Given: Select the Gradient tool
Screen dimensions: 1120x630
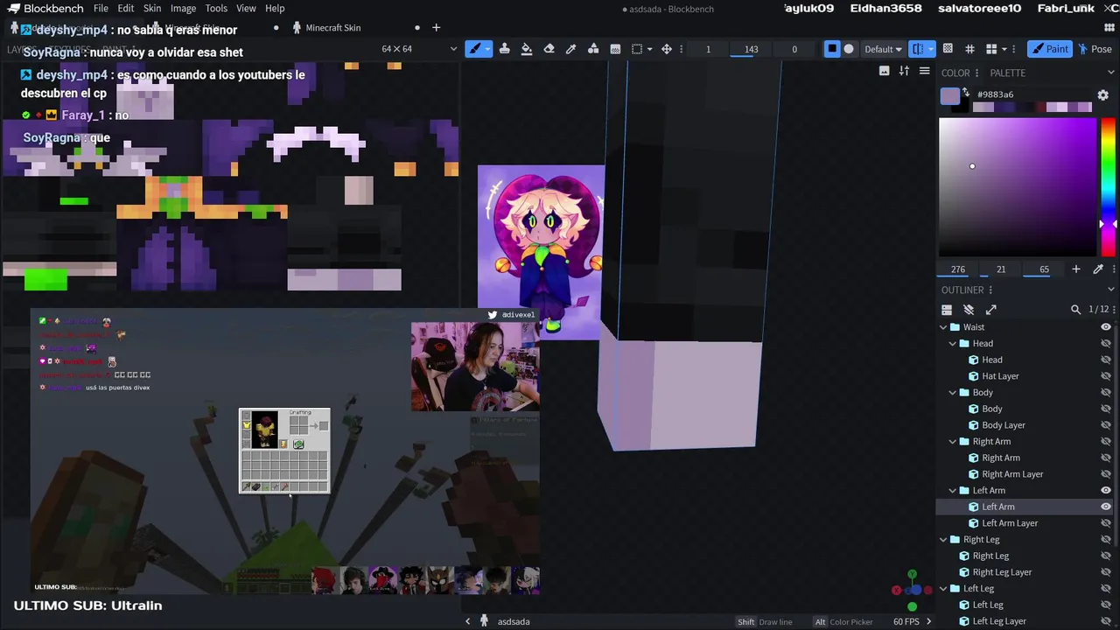Looking at the screenshot, I should [x=615, y=49].
